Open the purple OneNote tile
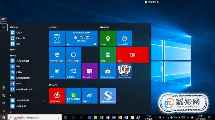This screenshot has height=120, width=215. [x=90, y=71]
